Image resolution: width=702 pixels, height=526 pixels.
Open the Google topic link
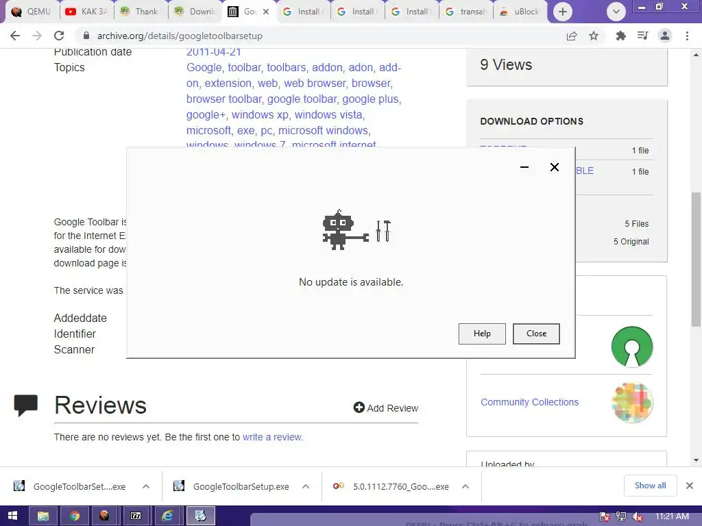[204, 68]
